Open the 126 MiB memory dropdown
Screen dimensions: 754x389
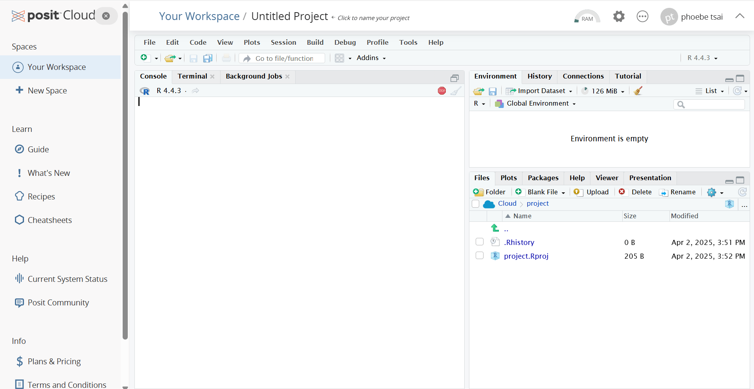(603, 91)
